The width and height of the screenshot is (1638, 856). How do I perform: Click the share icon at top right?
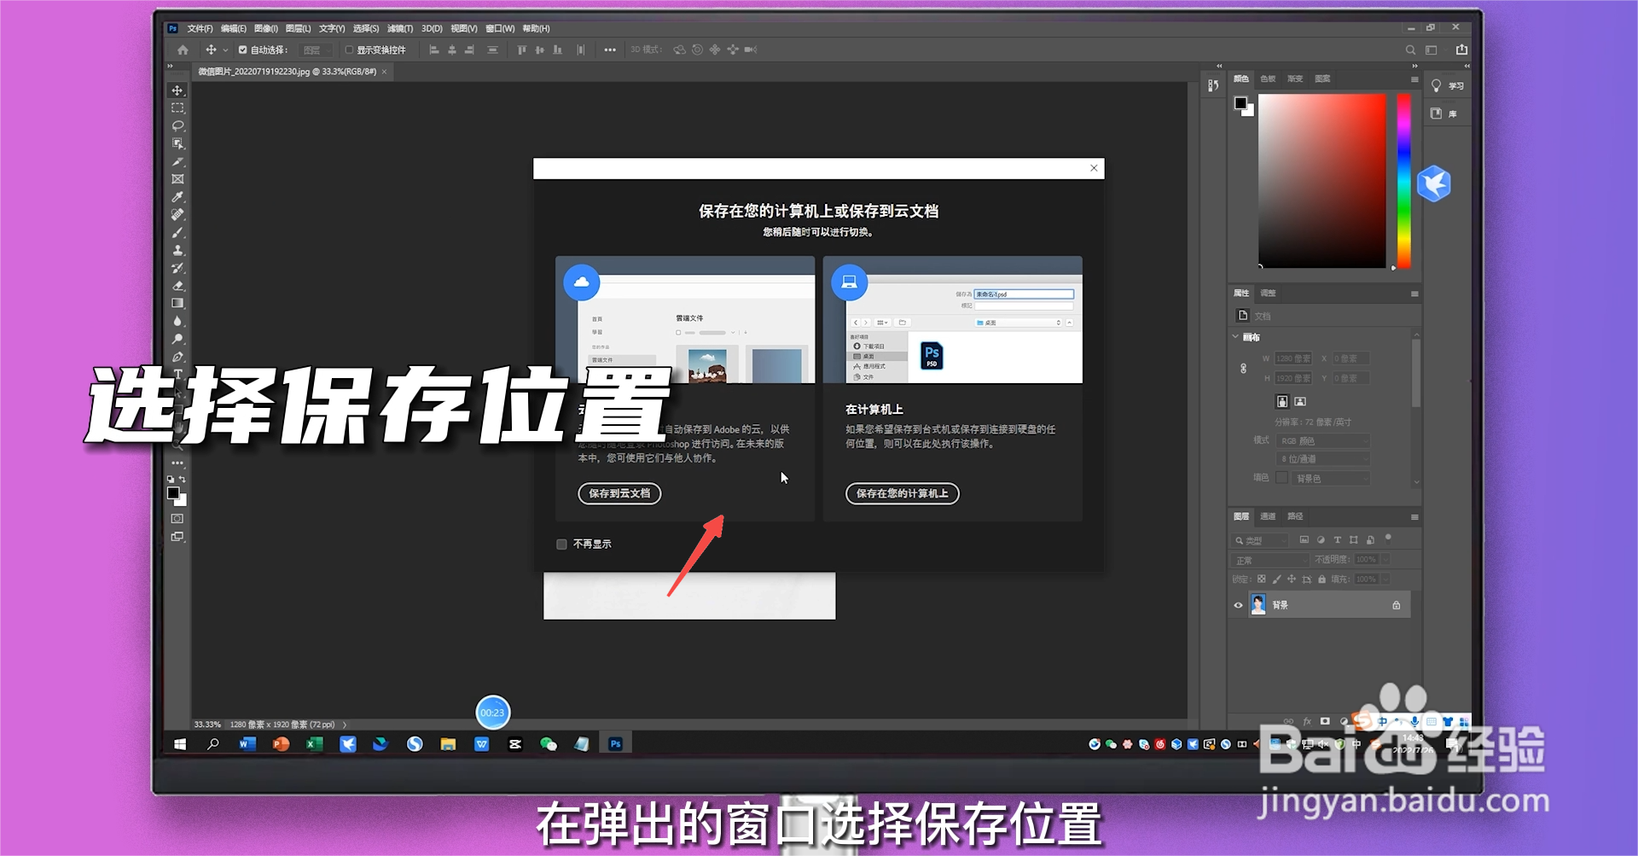1461,49
